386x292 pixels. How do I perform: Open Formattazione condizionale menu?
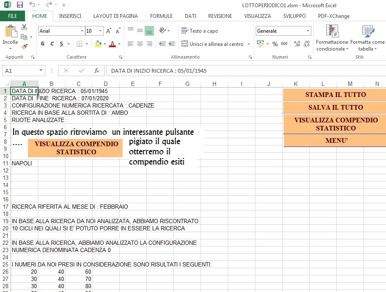[x=332, y=38]
